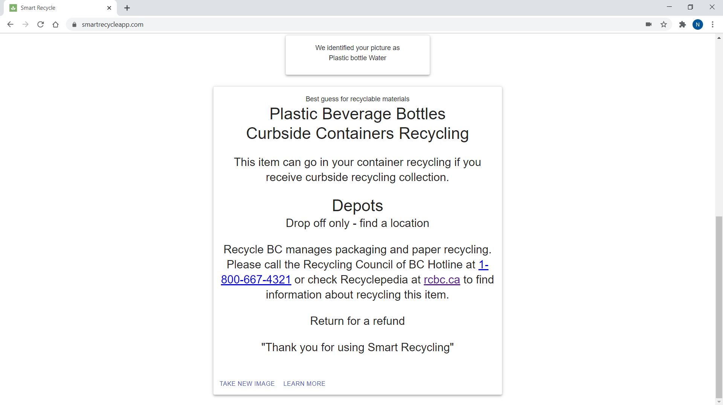Click 'Curbside Containers Recycling' heading line
This screenshot has height=405, width=723.
point(357,133)
